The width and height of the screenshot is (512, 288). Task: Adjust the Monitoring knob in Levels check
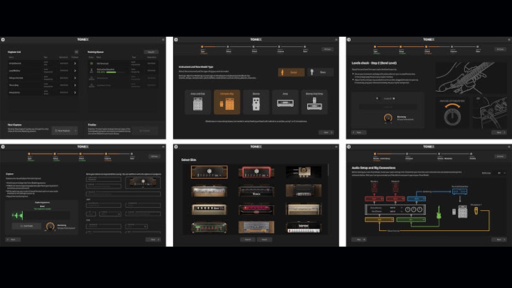[x=388, y=117]
